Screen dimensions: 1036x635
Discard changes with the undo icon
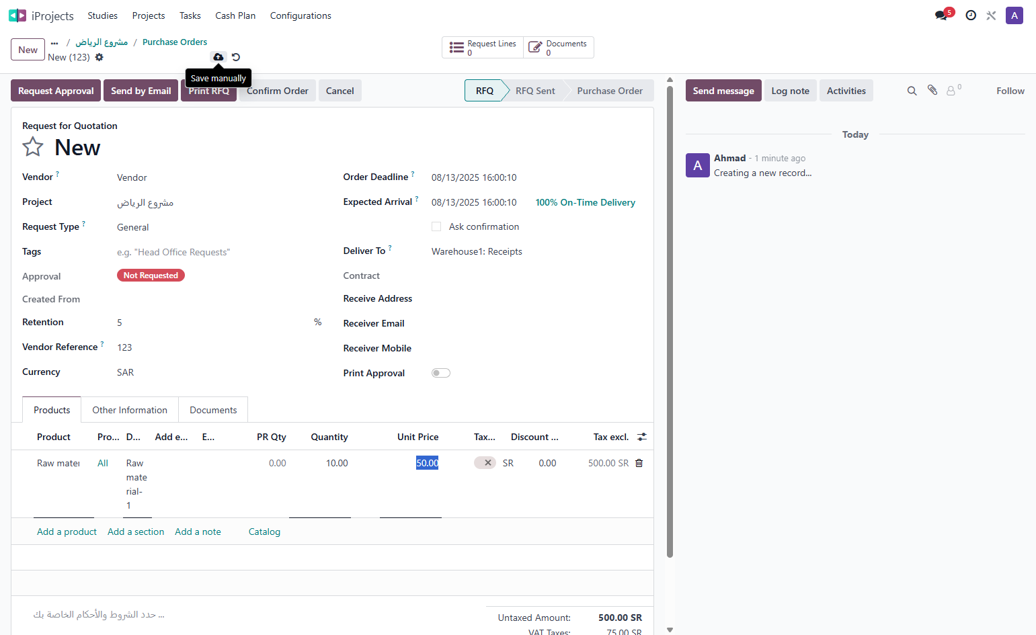236,57
